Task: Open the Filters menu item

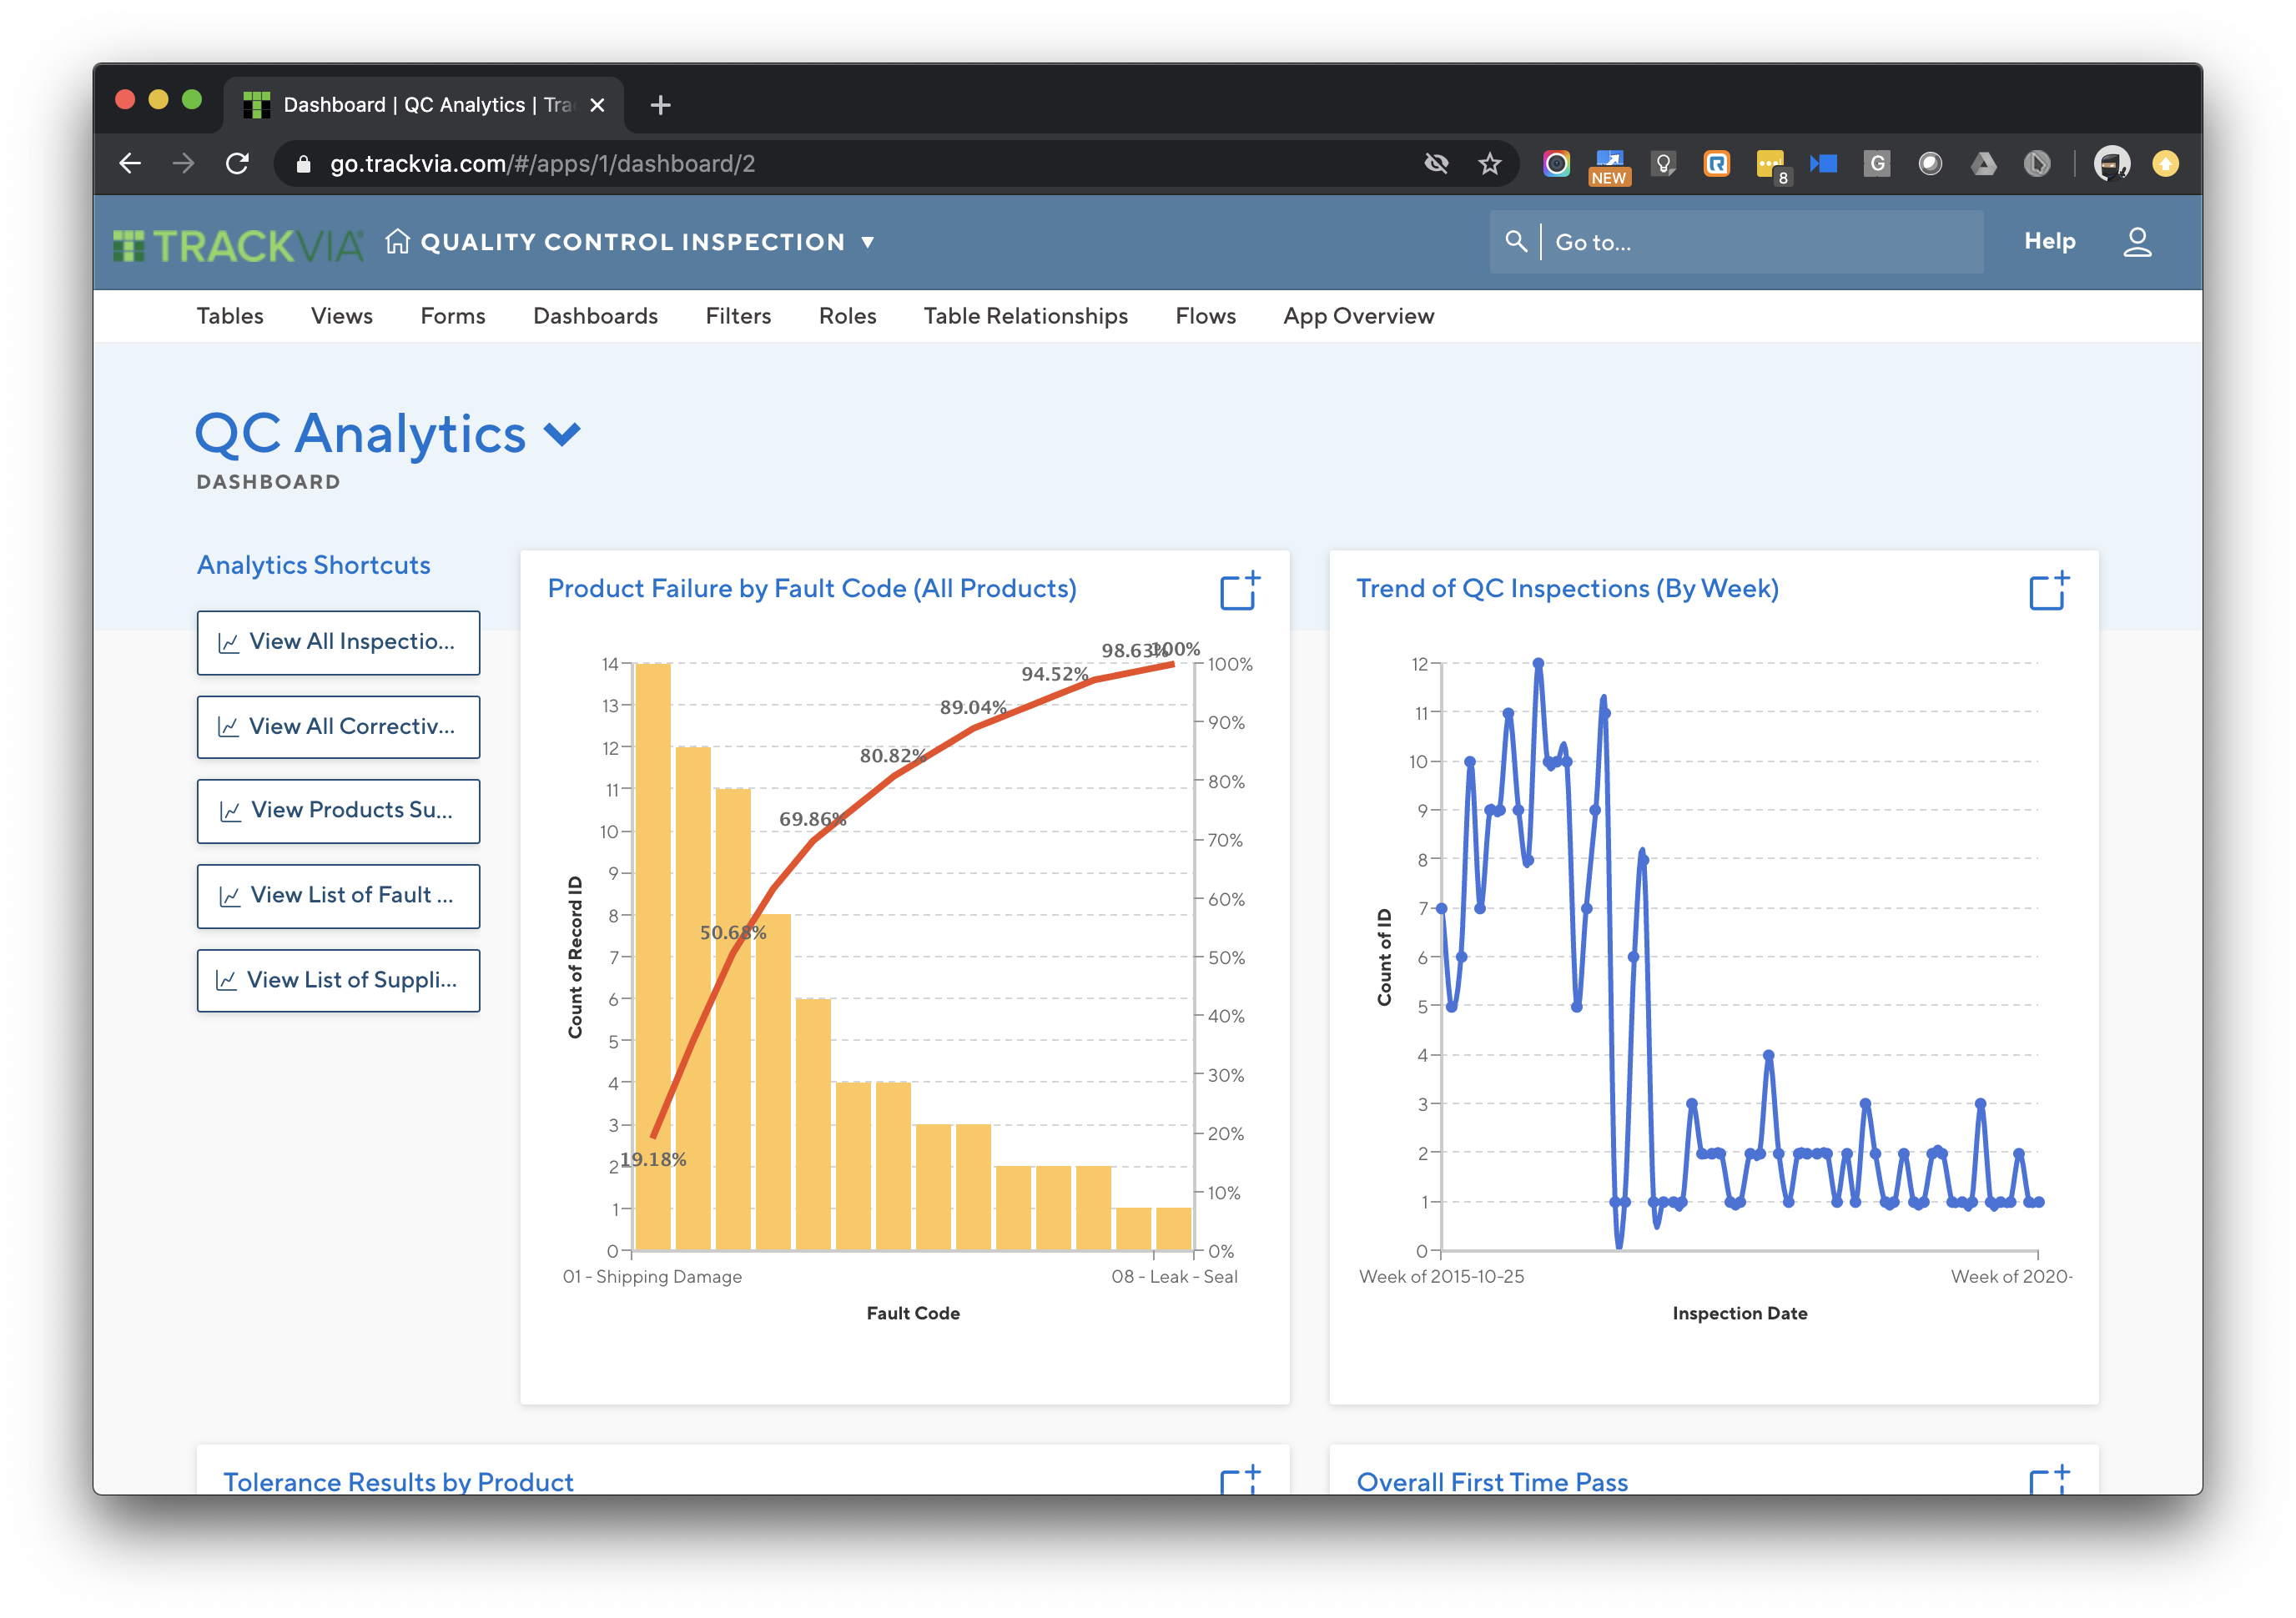Action: 738,316
